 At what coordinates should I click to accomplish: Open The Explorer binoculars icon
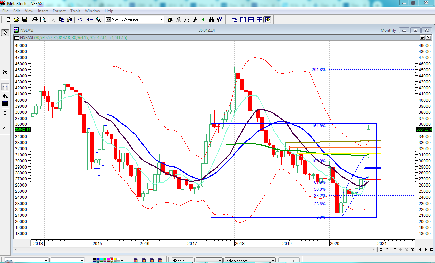pos(211,20)
